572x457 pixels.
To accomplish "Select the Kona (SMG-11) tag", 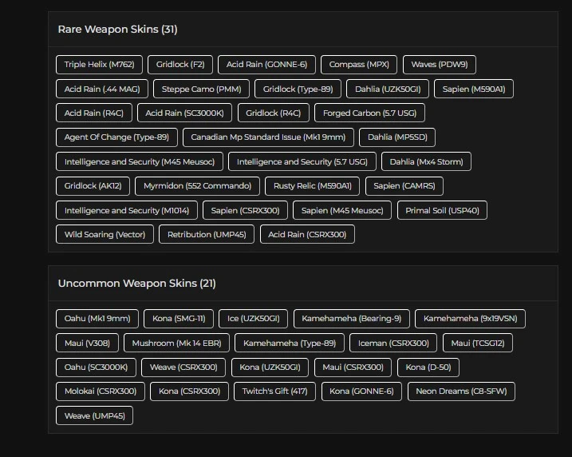I will pos(179,319).
